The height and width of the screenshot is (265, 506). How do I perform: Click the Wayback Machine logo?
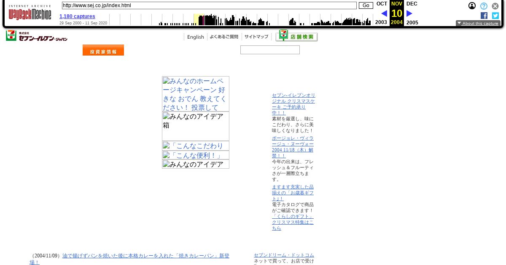tap(30, 13)
